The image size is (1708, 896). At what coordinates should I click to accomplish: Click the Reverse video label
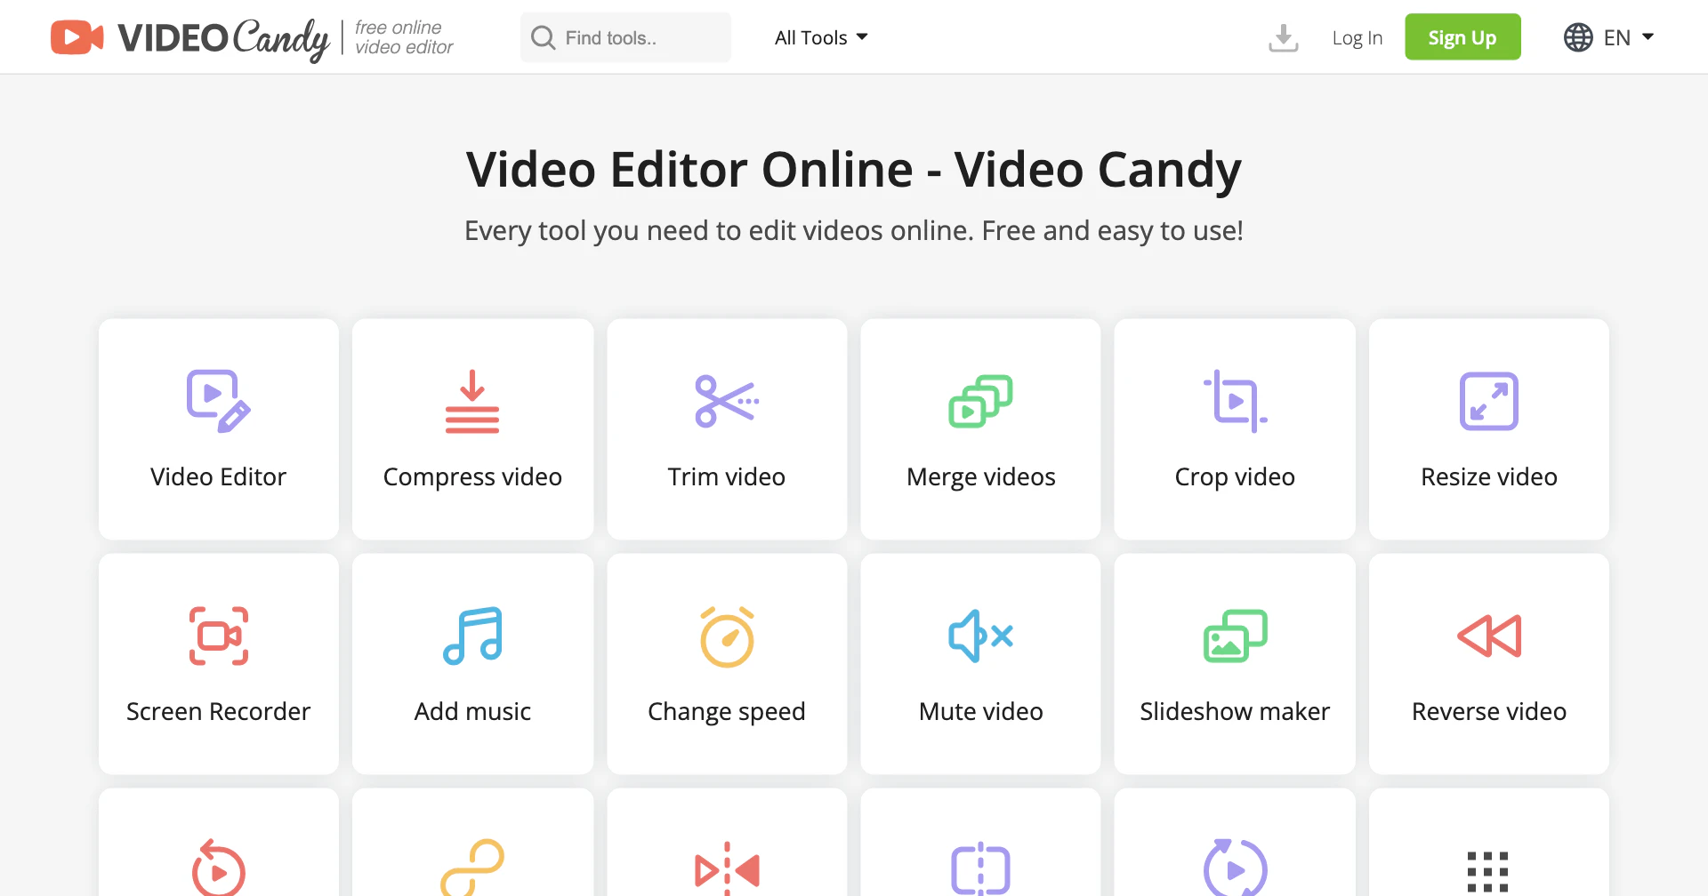point(1489,711)
